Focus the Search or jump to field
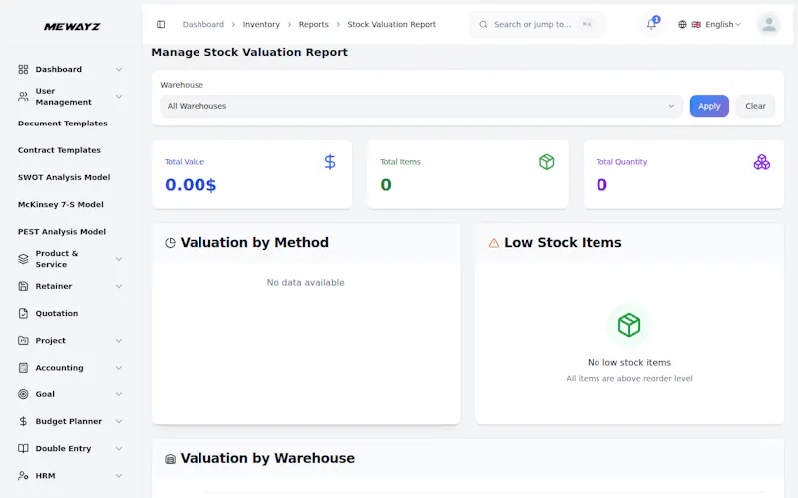Image resolution: width=798 pixels, height=498 pixels. pos(538,24)
